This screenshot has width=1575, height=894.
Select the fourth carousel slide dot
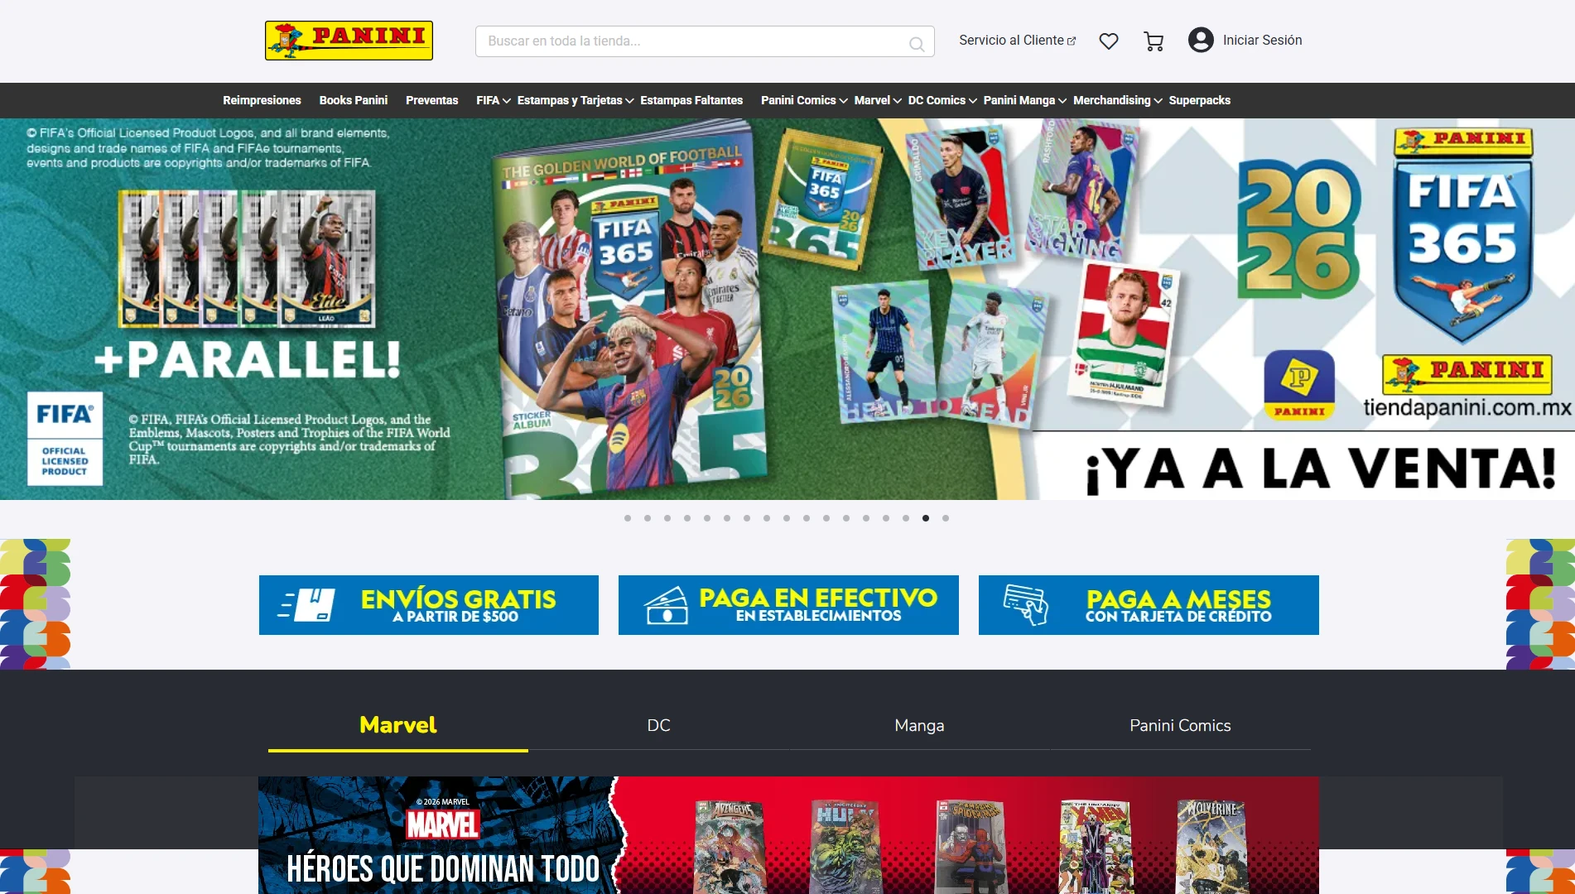687,518
